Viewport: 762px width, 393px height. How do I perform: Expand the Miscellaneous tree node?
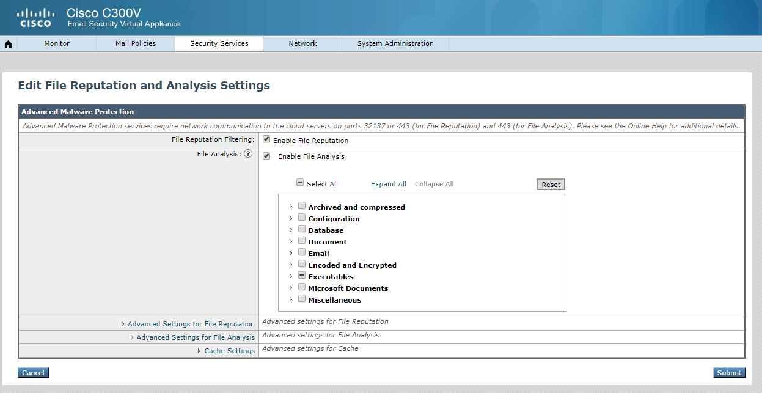coord(291,300)
